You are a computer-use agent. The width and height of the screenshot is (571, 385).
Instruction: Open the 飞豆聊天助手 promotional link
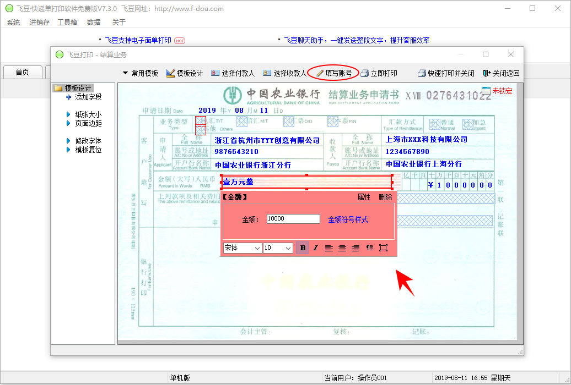pos(357,40)
